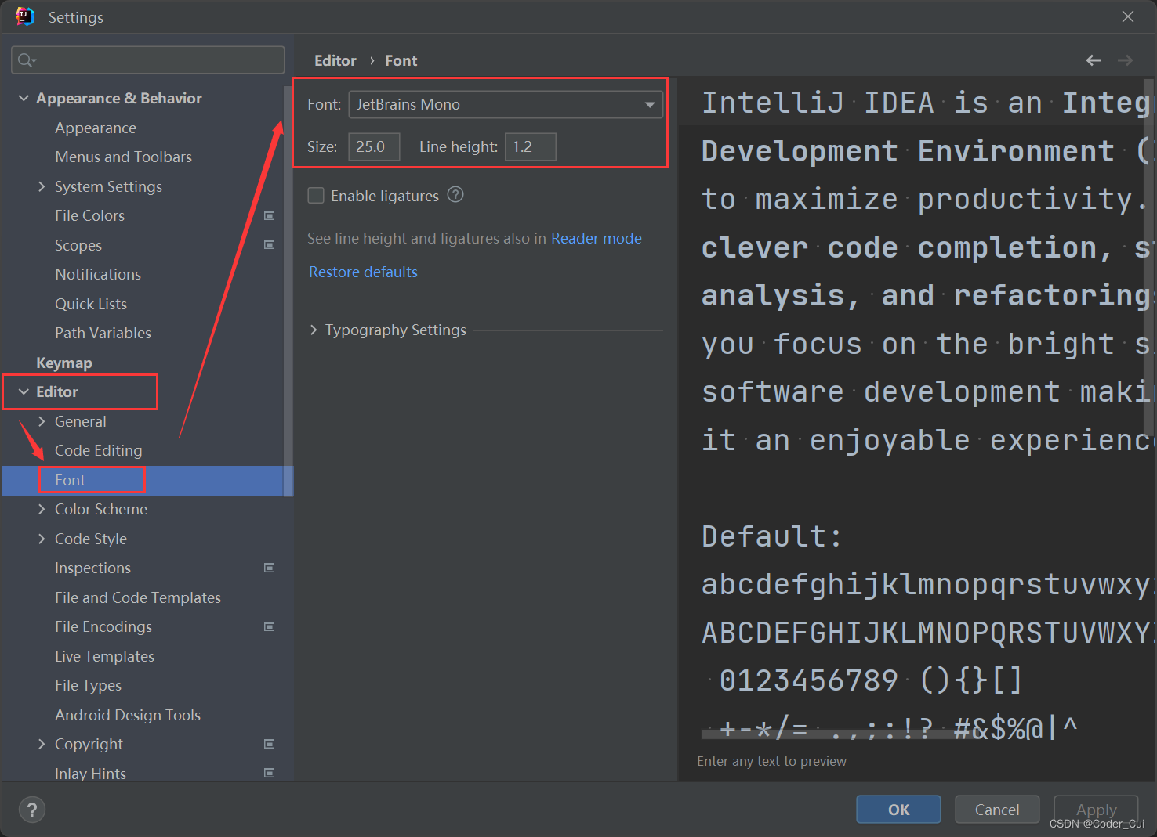Select File Colors item
The image size is (1157, 837).
(x=89, y=215)
